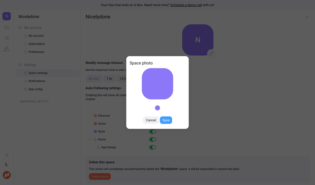
Task: Switch to dark mode with moon icon
Action: 7,165
